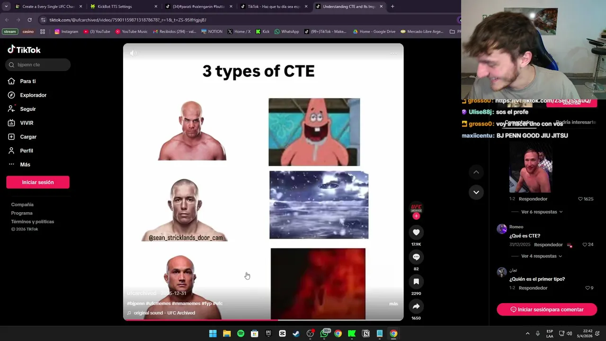The height and width of the screenshot is (341, 606).
Task: Open the Programa footer link
Action: [22, 213]
